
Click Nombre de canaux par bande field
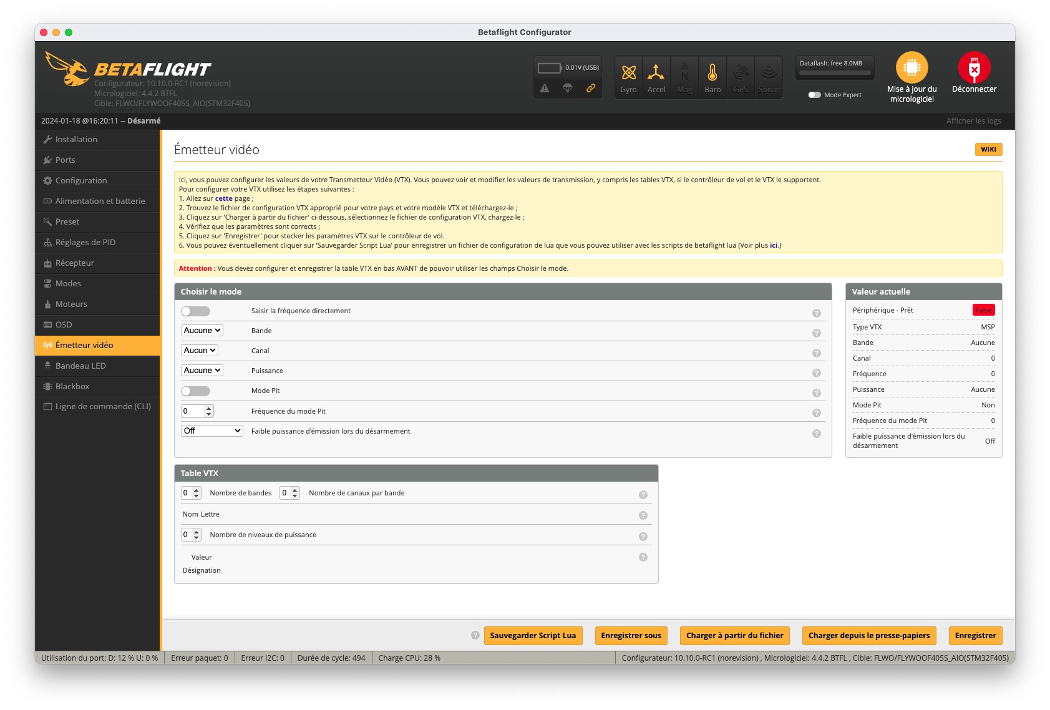point(289,493)
